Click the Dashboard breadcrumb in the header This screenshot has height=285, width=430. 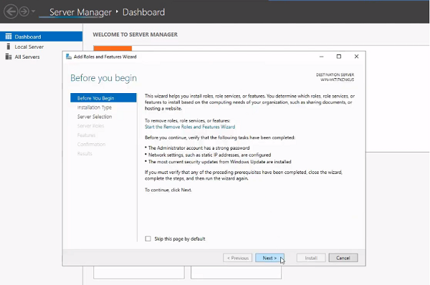144,12
